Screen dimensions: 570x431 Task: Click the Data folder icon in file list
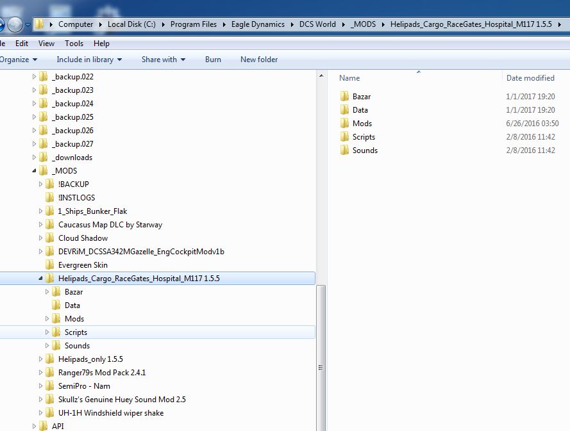344,110
